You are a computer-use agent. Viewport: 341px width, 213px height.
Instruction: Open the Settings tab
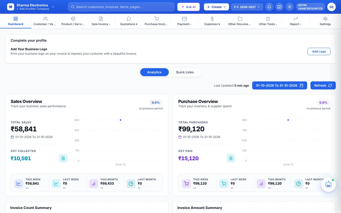(325, 21)
